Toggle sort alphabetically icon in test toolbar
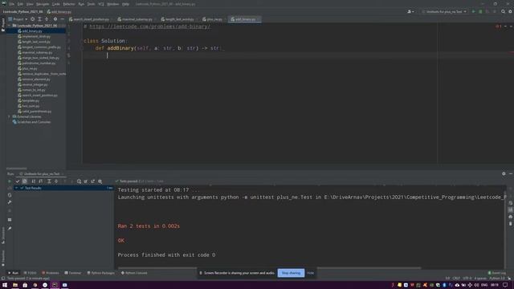This screenshot has width=514, height=289. (x=34, y=181)
